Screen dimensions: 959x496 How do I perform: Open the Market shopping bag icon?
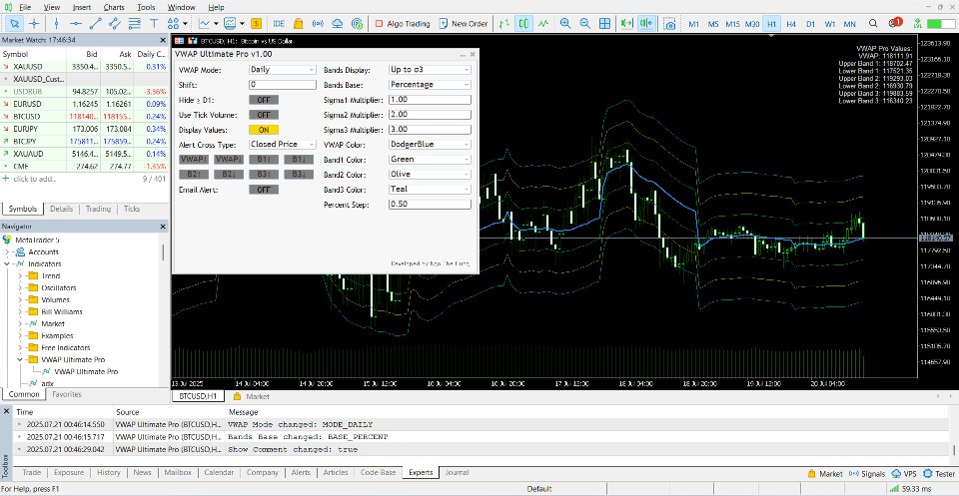click(x=298, y=23)
